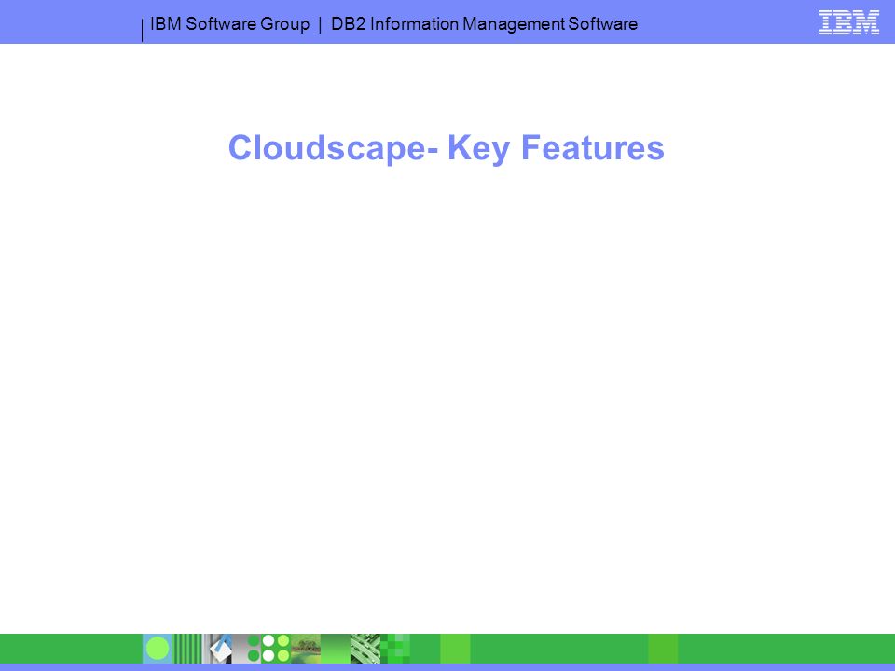Click the green vertical stripes tile

click(x=187, y=649)
